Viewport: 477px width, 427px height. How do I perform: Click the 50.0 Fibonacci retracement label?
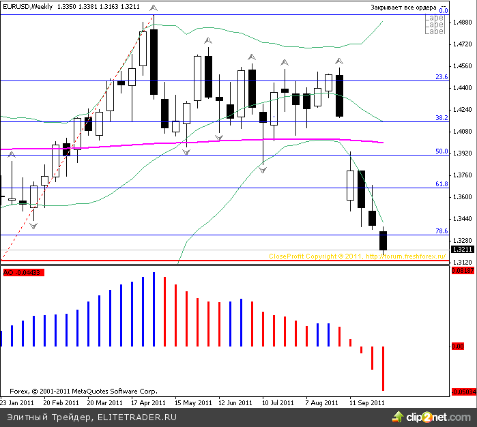coord(441,151)
